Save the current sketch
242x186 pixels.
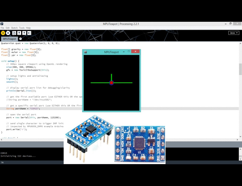click(24, 33)
